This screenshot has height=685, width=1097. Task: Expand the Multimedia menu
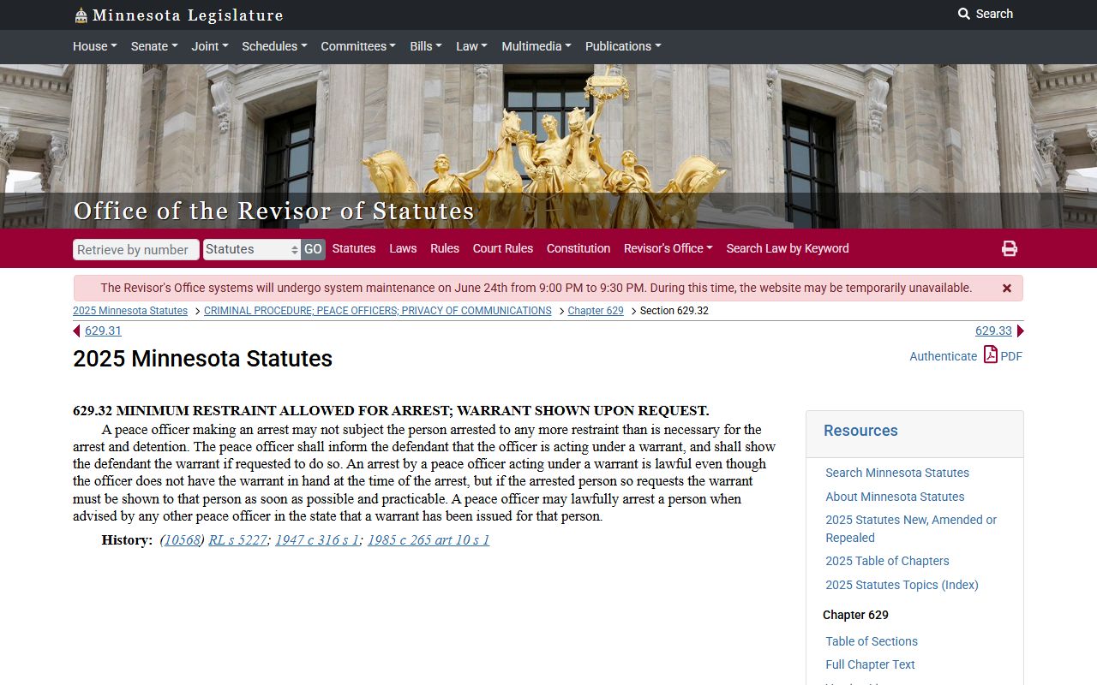coord(537,46)
